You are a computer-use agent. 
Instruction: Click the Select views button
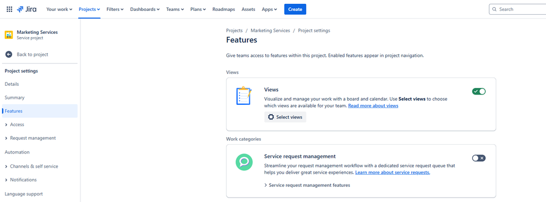pos(285,117)
